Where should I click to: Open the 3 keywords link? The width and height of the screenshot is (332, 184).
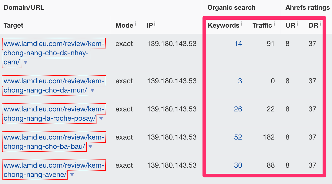[x=240, y=81]
